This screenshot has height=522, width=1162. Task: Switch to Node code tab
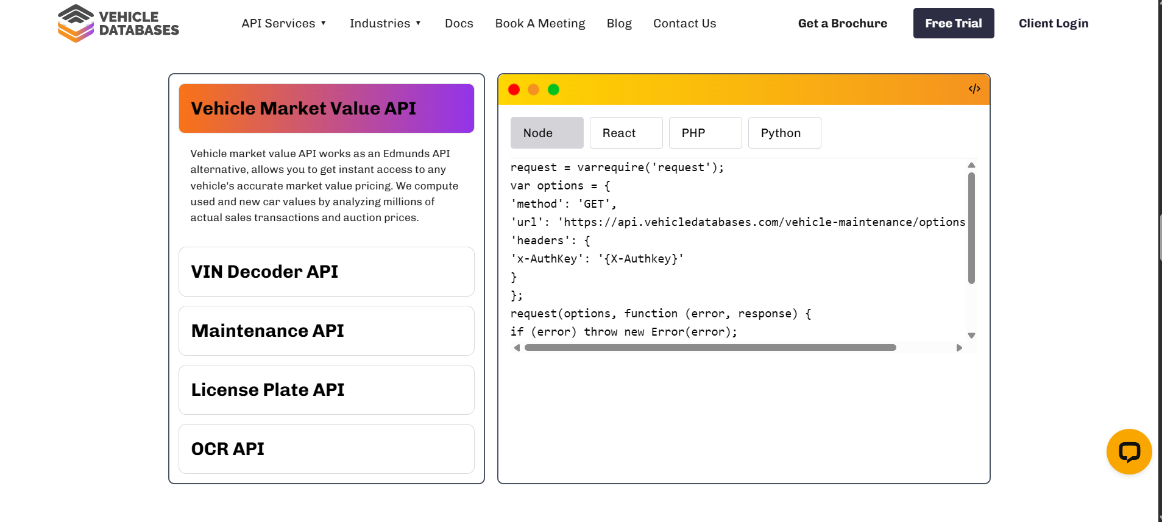pyautogui.click(x=547, y=133)
